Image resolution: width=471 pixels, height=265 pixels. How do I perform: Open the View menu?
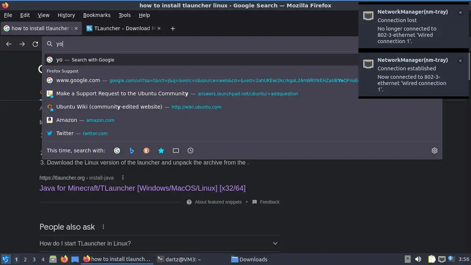coord(43,15)
